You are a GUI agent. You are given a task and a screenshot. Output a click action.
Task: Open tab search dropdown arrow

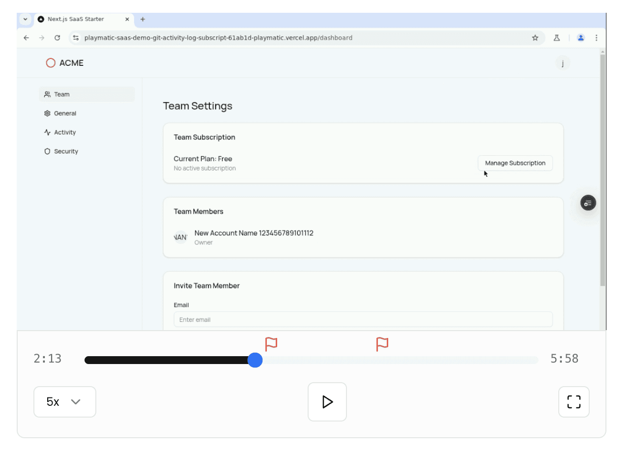pyautogui.click(x=26, y=19)
